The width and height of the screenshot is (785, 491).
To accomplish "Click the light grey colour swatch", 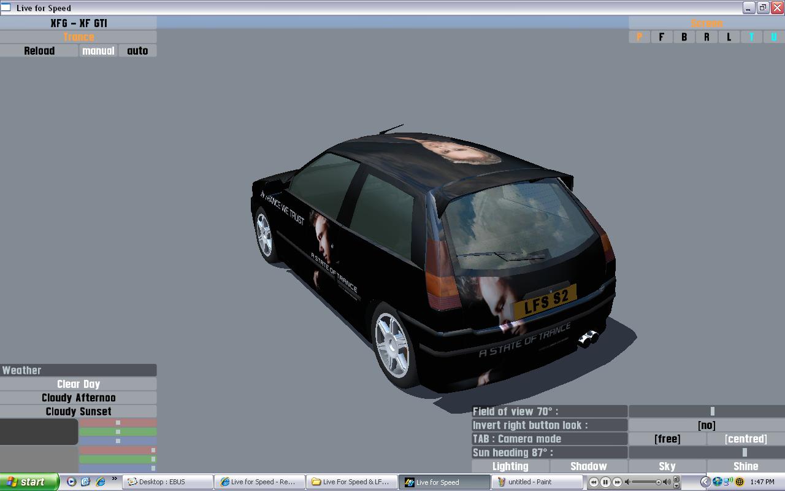I will point(39,459).
